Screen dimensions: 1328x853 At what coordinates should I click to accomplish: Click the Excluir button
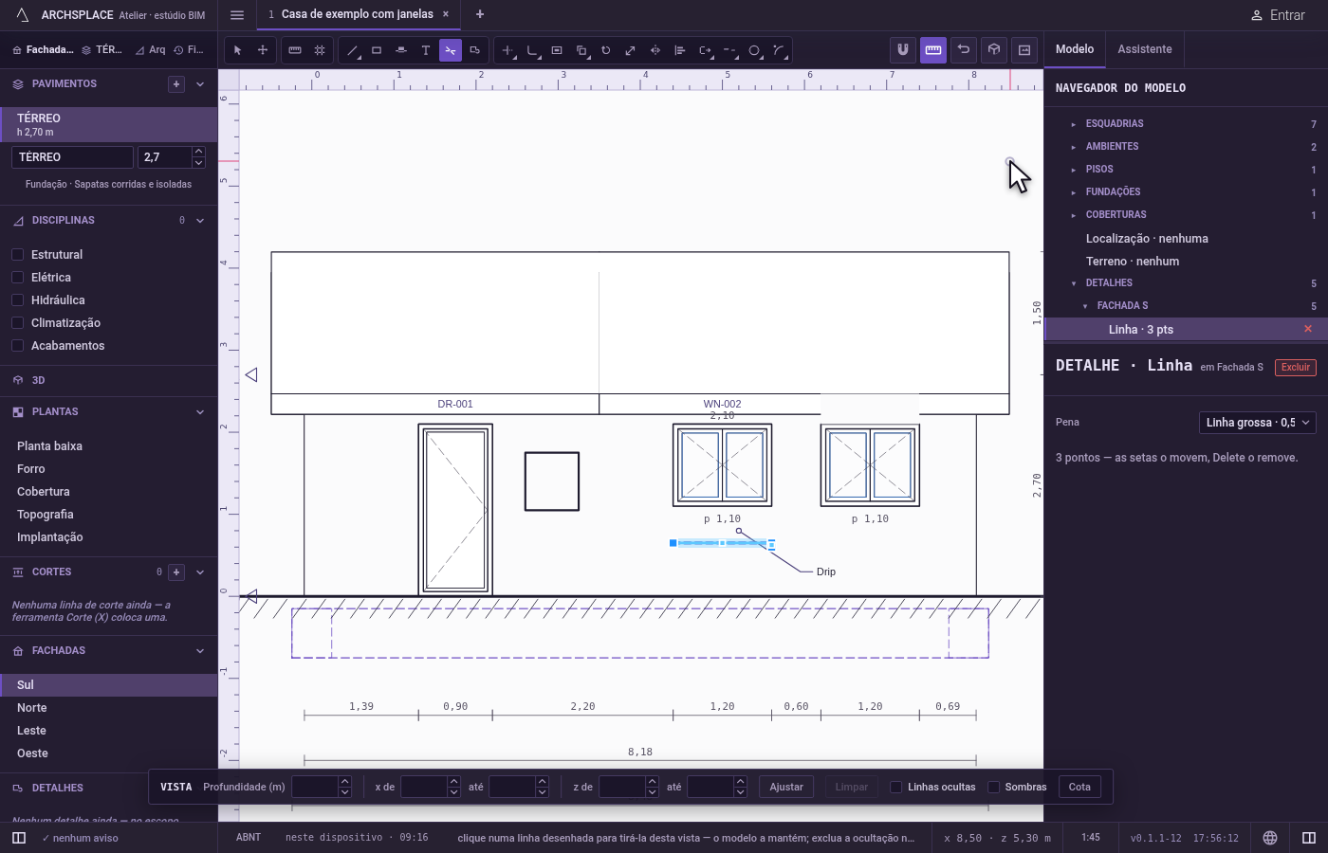pyautogui.click(x=1296, y=367)
